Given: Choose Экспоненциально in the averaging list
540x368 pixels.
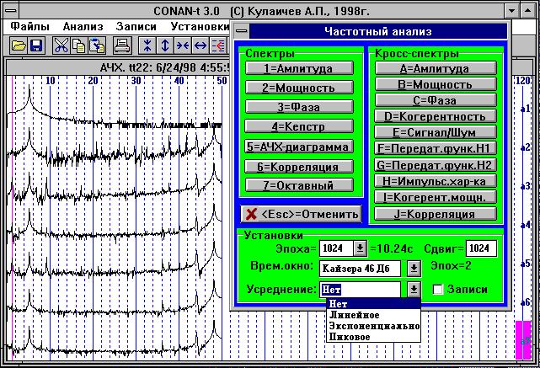Looking at the screenshot, I should (x=372, y=326).
